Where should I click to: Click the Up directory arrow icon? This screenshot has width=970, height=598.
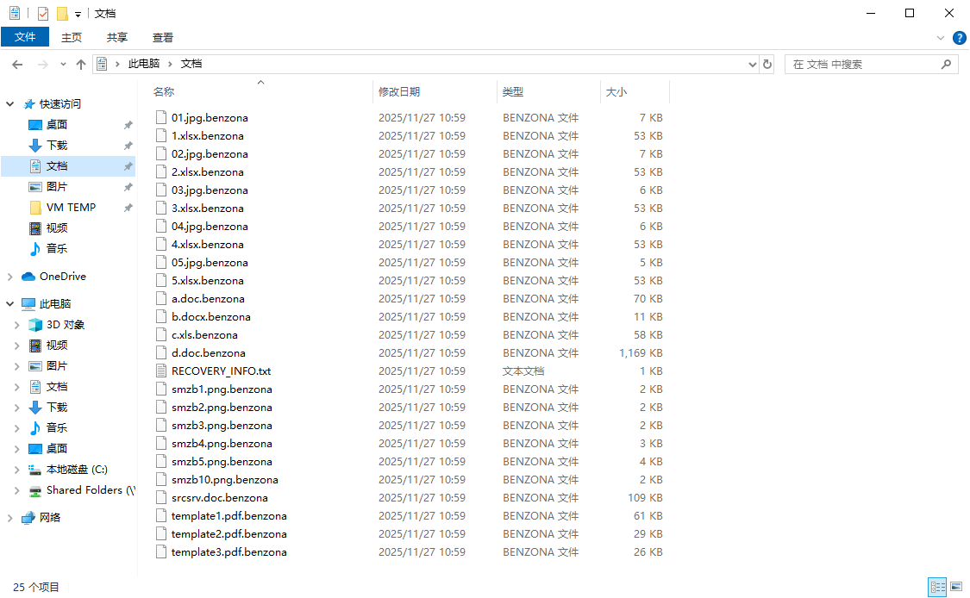pos(81,65)
